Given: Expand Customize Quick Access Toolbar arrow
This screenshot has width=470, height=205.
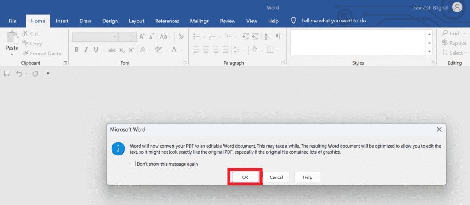Looking at the screenshot, I should tap(48, 73).
